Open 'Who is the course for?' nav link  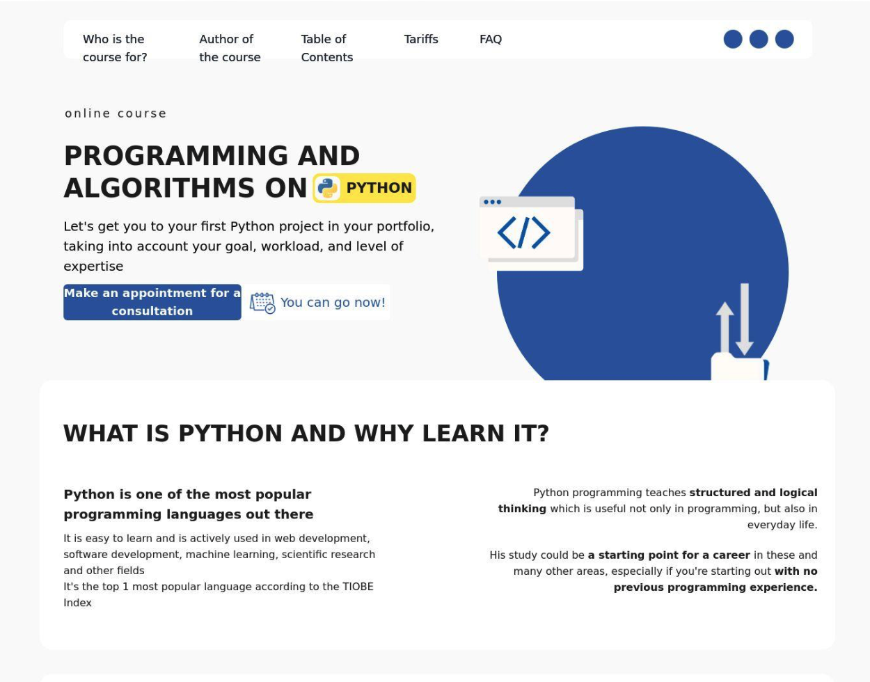pos(115,48)
